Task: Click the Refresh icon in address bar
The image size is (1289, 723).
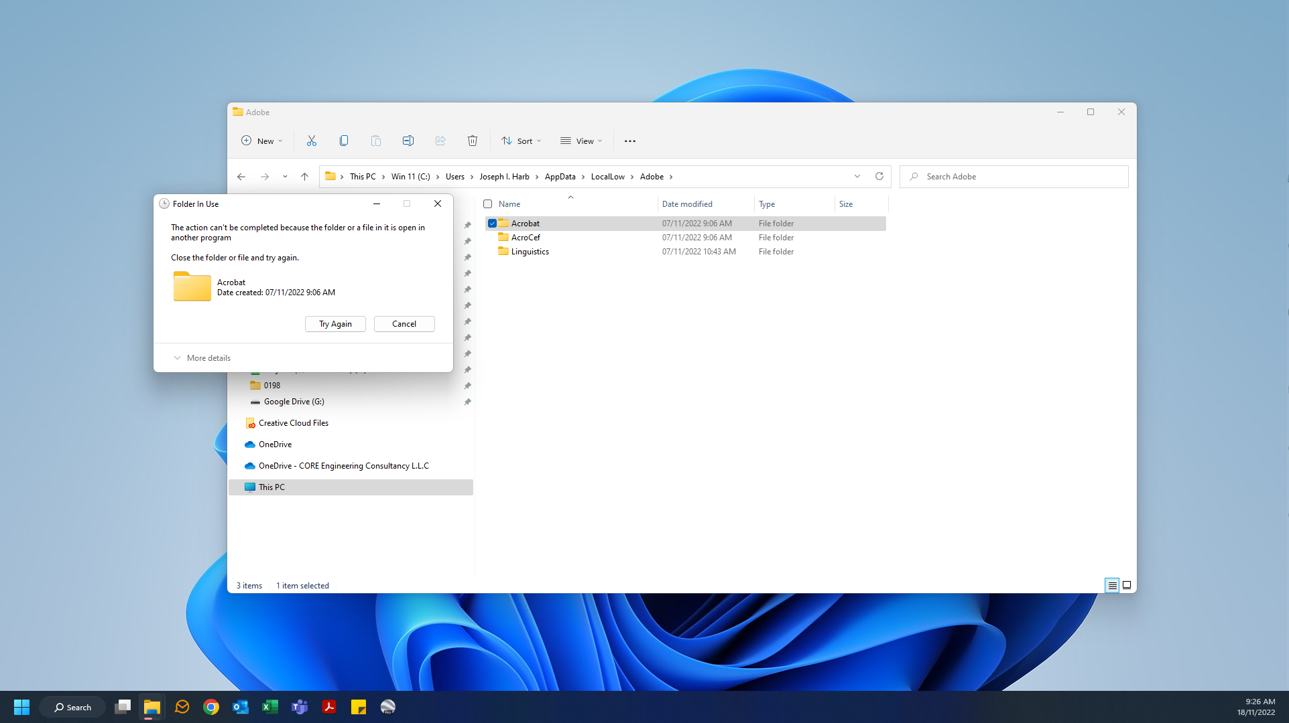Action: tap(879, 176)
